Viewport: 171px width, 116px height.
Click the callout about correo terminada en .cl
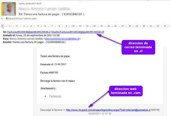[138, 47]
